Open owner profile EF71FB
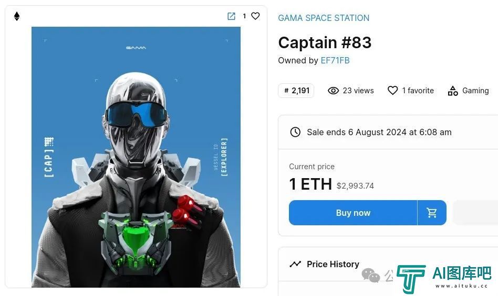The width and height of the screenshot is (498, 296). 335,60
